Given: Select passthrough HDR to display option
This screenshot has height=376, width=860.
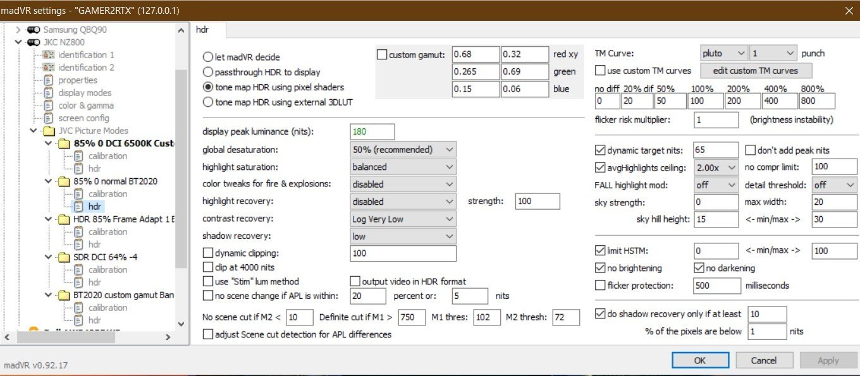Looking at the screenshot, I should [x=208, y=72].
